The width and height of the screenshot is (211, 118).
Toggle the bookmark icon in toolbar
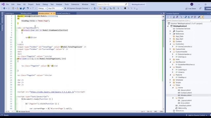pyautogui.click(x=125, y=9)
